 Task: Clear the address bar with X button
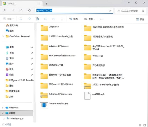tap(110, 11)
